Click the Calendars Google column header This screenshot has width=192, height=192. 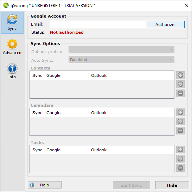[66, 113]
